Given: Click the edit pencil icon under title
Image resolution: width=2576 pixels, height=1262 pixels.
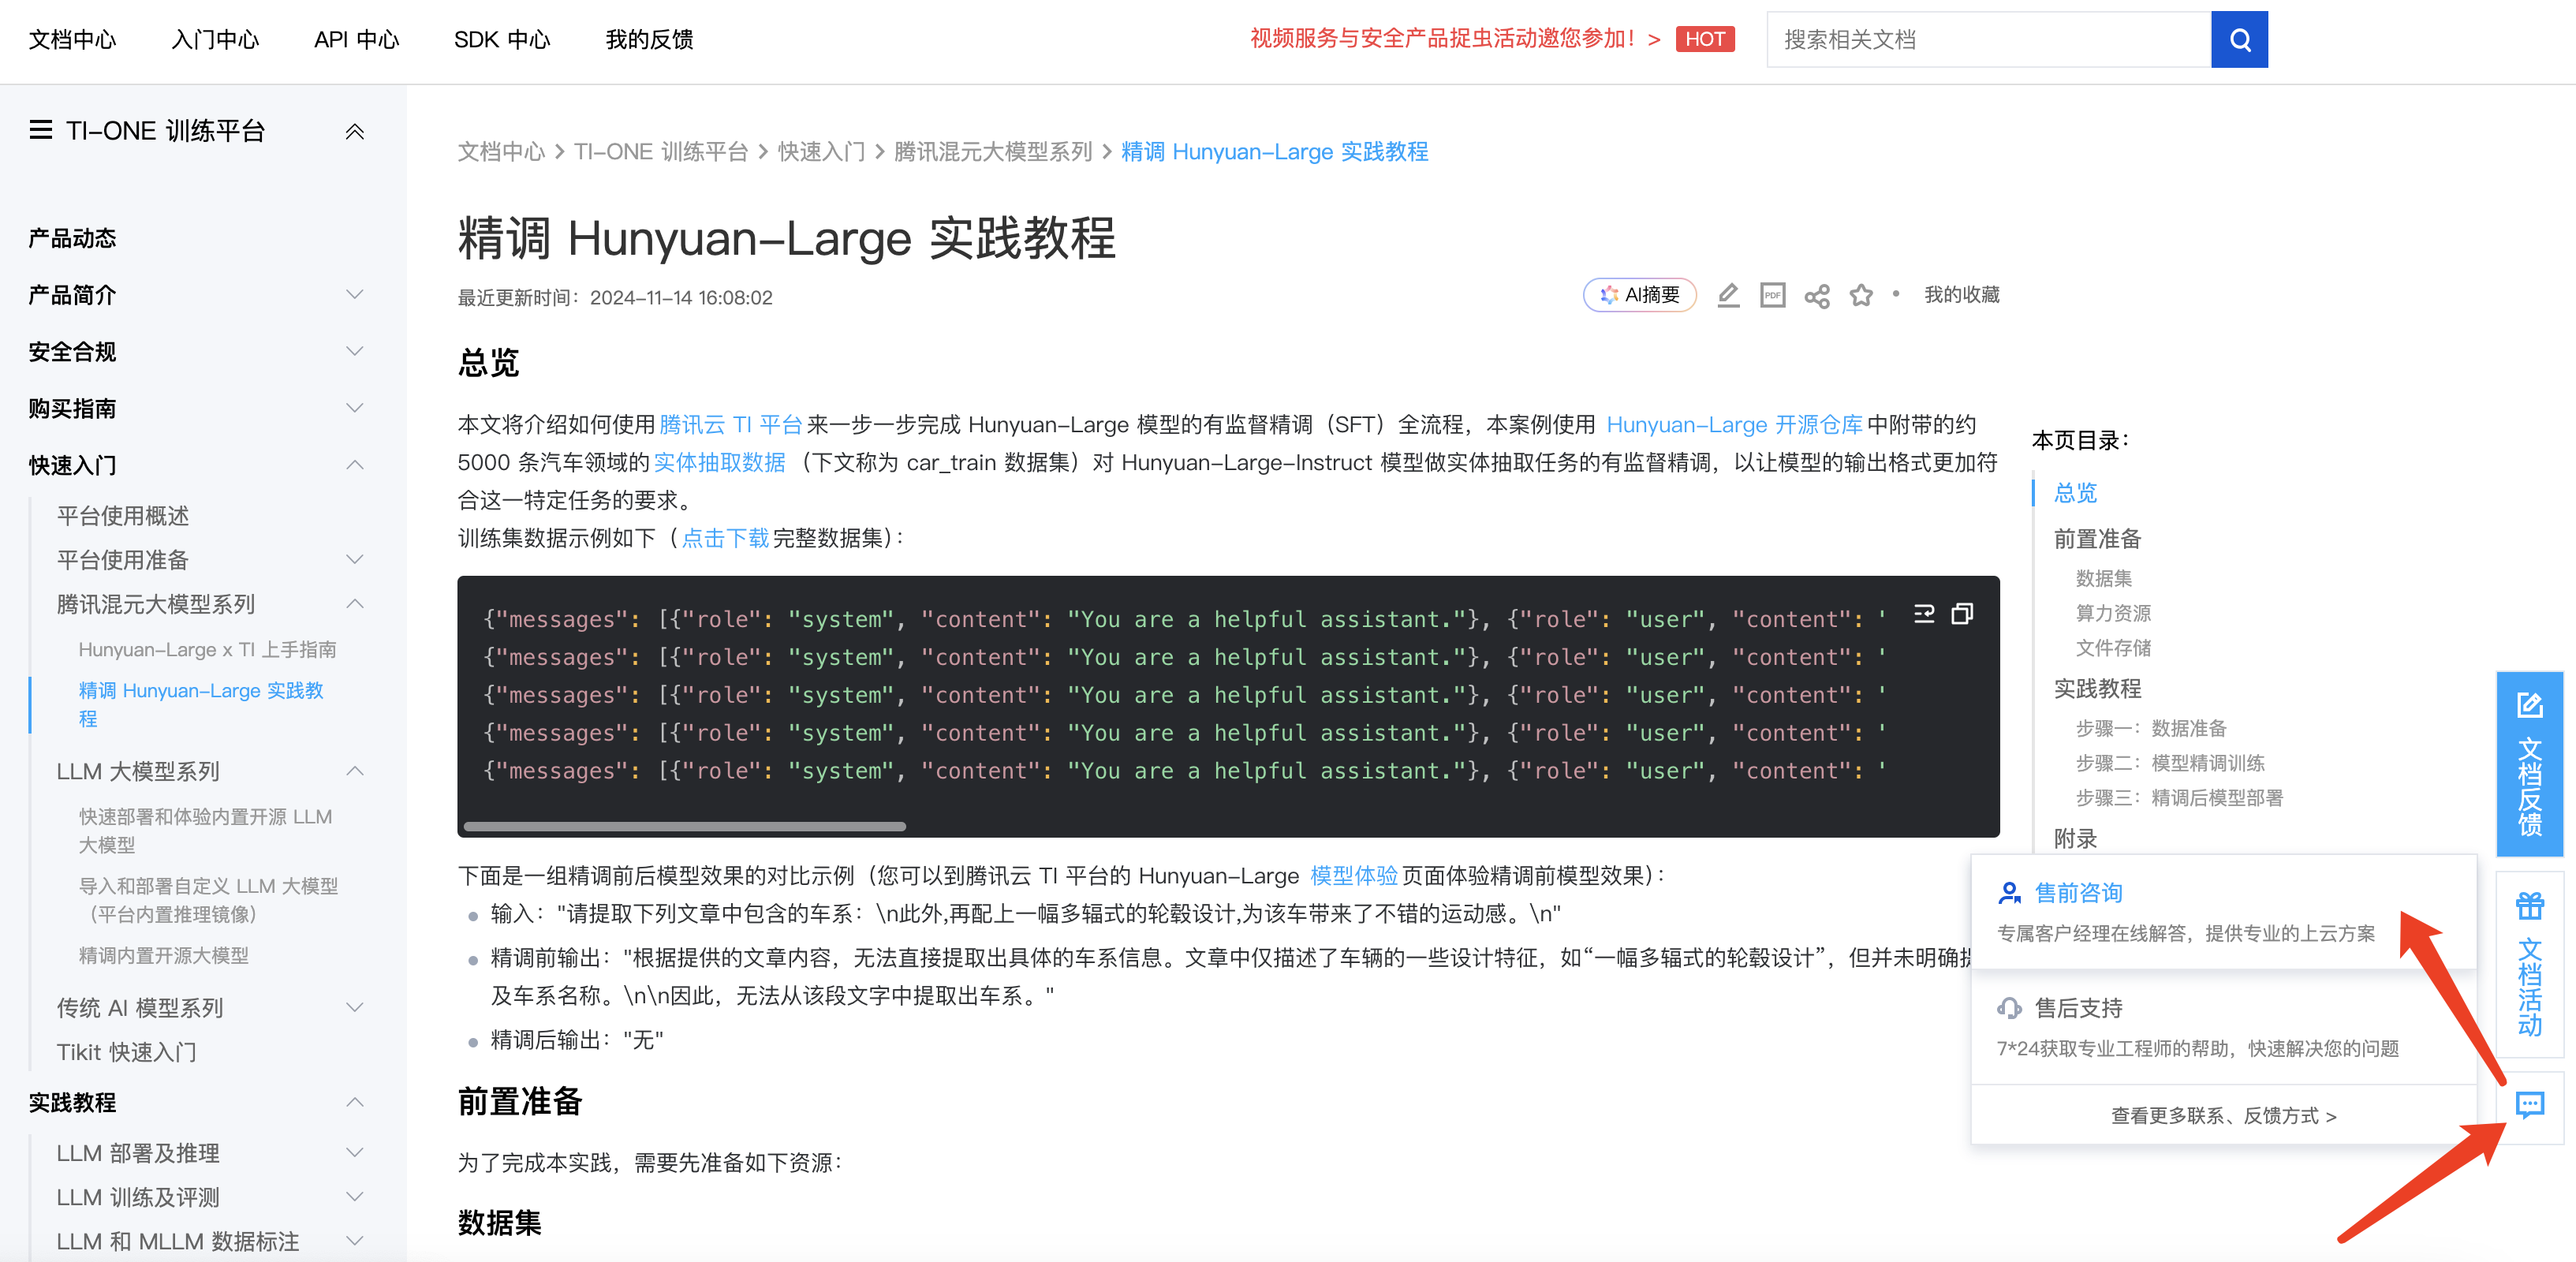Looking at the screenshot, I should [1728, 295].
